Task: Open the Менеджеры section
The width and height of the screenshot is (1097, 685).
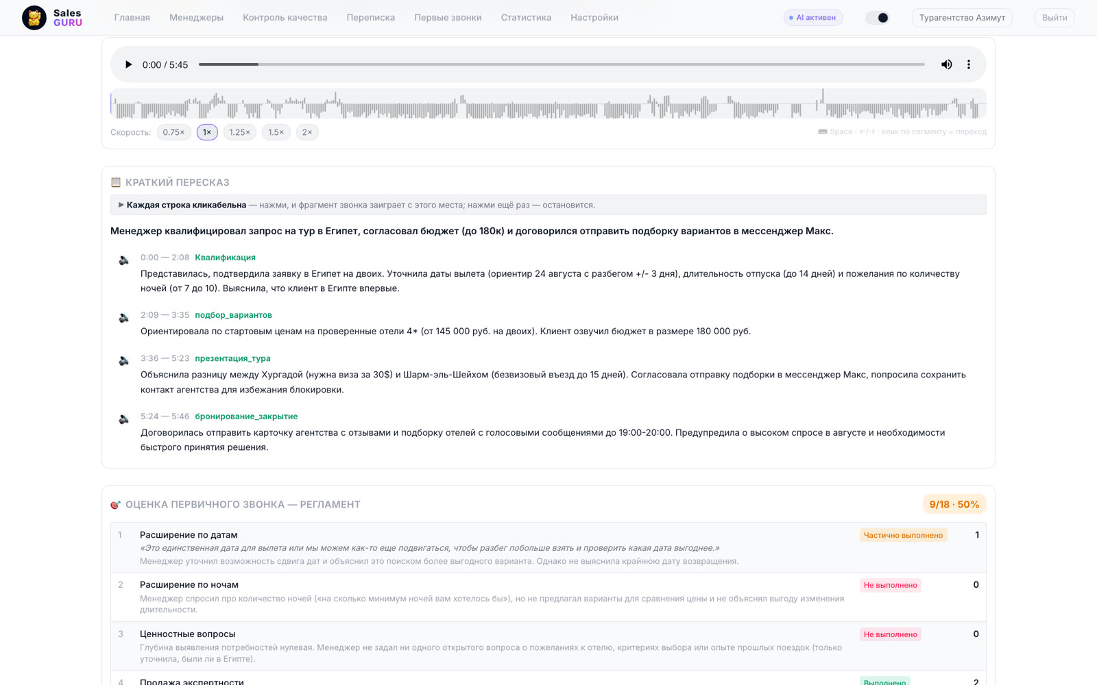Action: (x=197, y=18)
